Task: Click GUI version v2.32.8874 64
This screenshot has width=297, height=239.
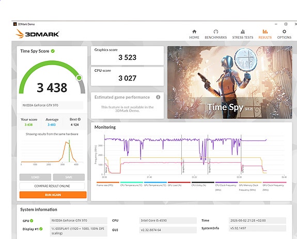Action: (168, 230)
